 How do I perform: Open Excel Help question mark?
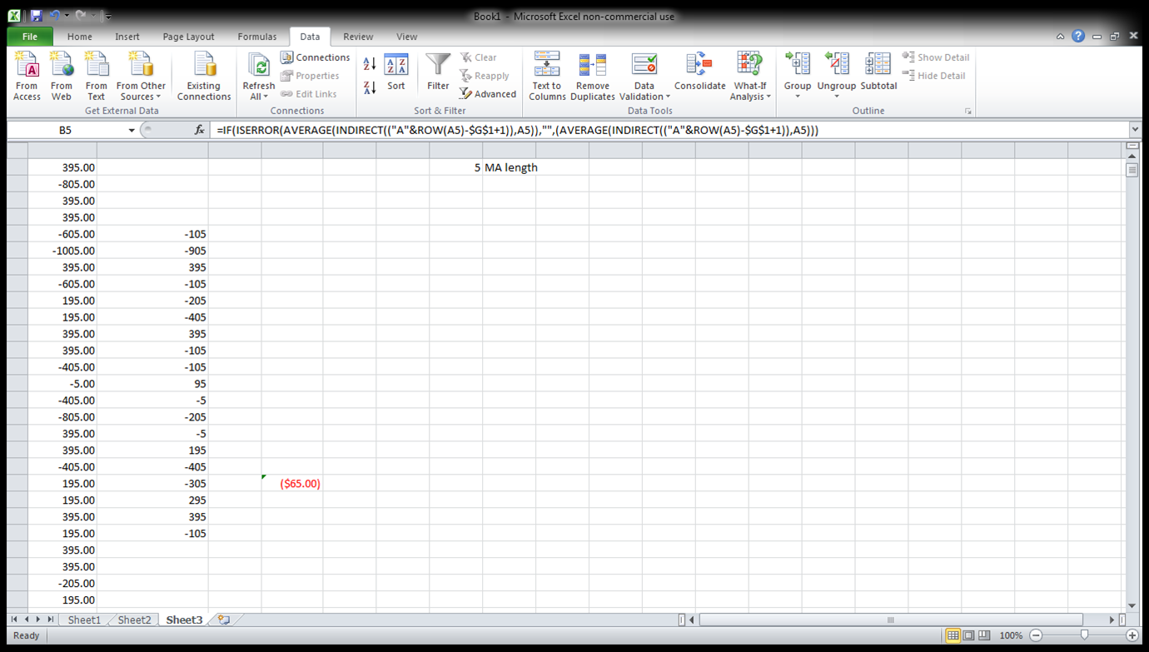[1078, 37]
